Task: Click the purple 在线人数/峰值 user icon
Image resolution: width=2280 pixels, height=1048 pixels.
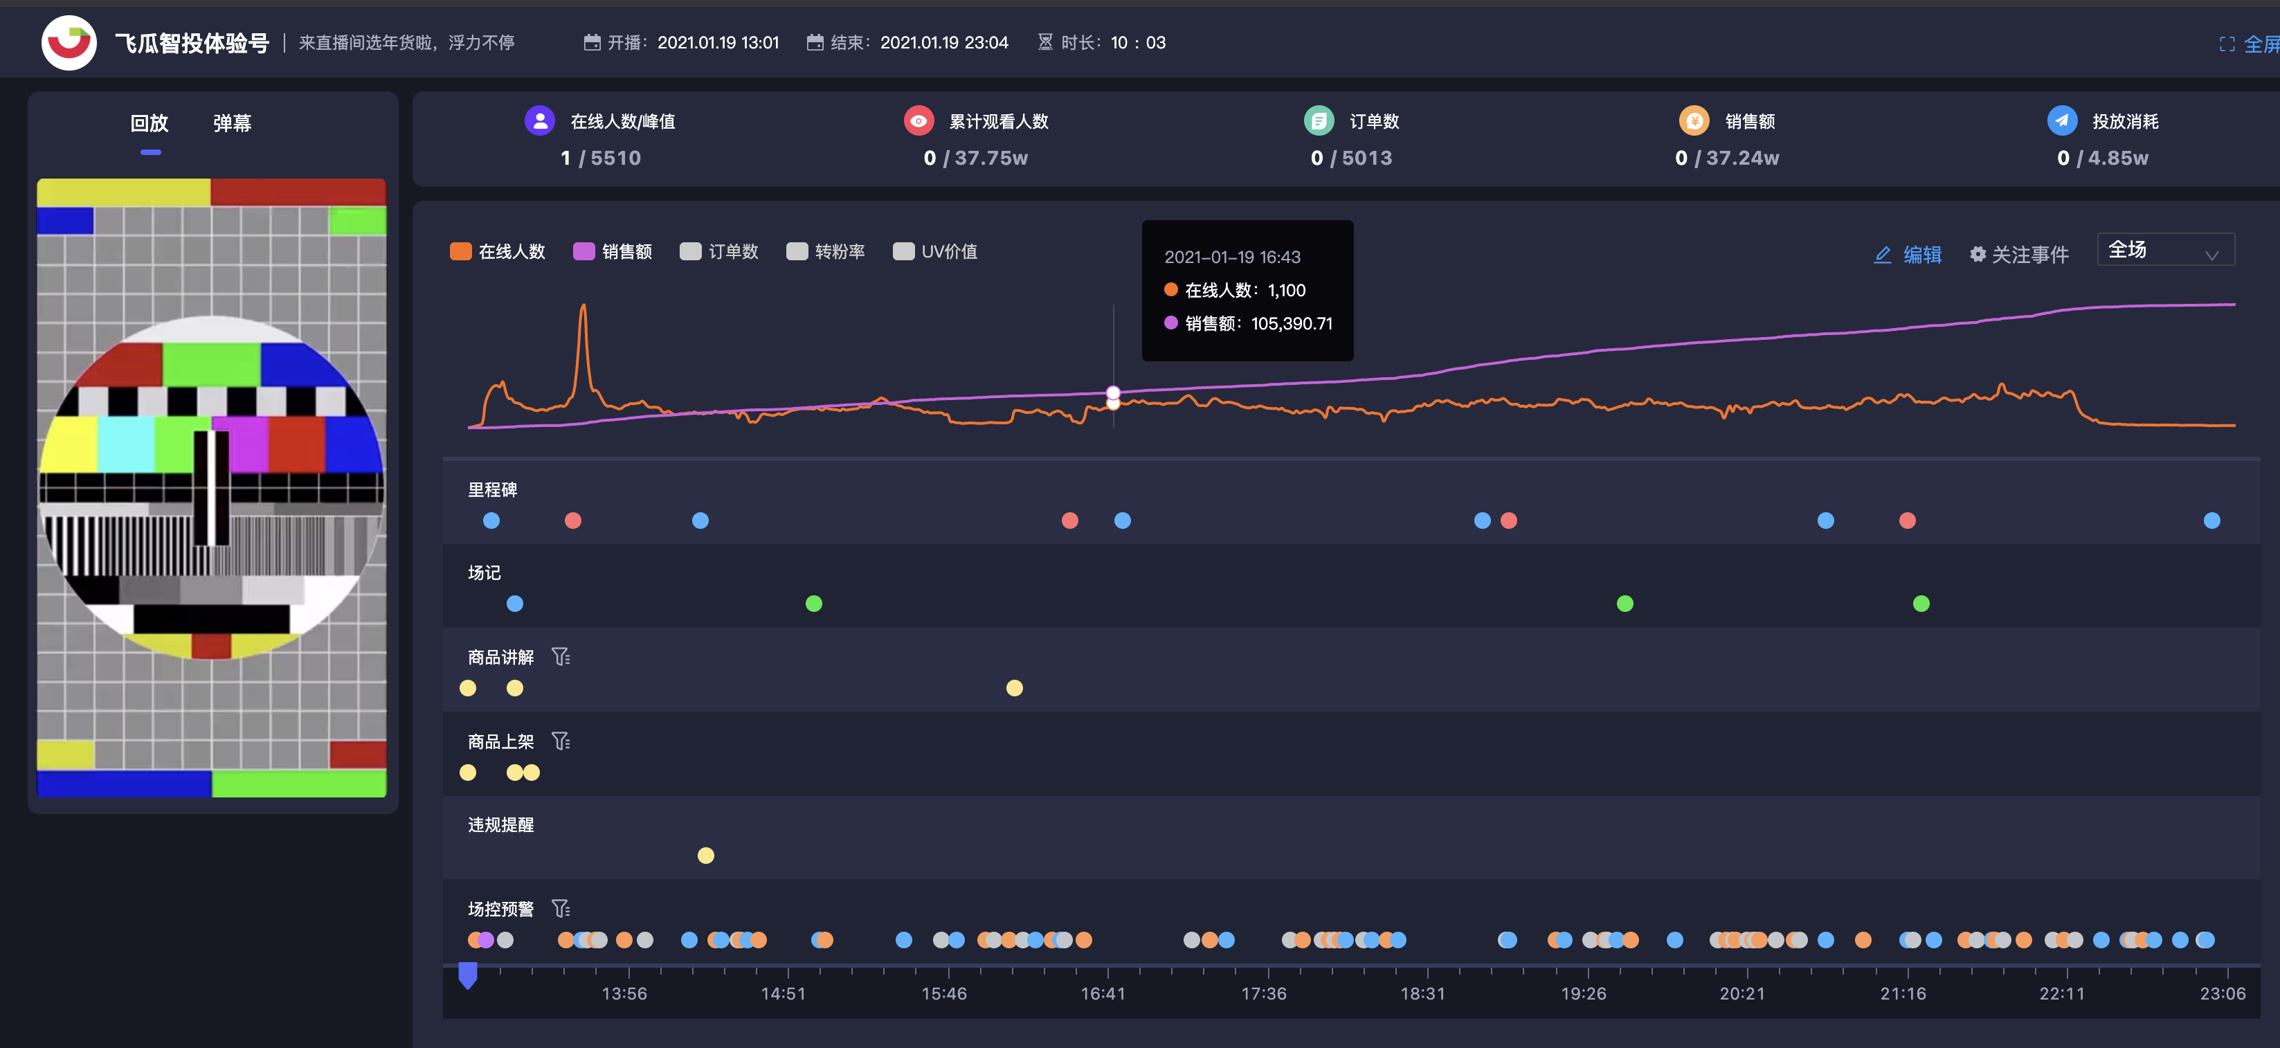Action: tap(539, 120)
